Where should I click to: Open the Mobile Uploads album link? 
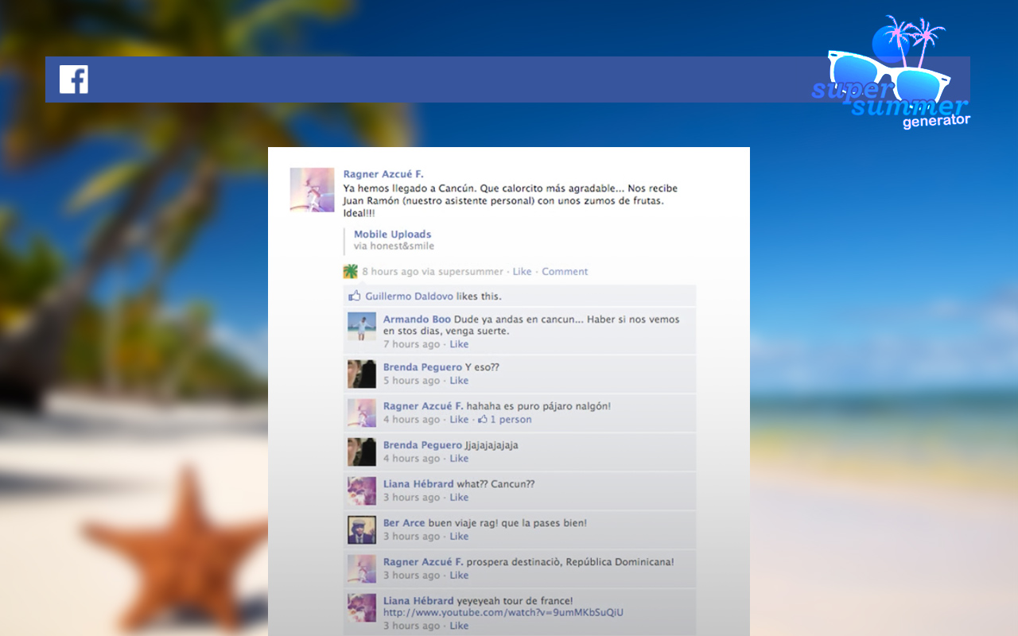click(x=392, y=235)
